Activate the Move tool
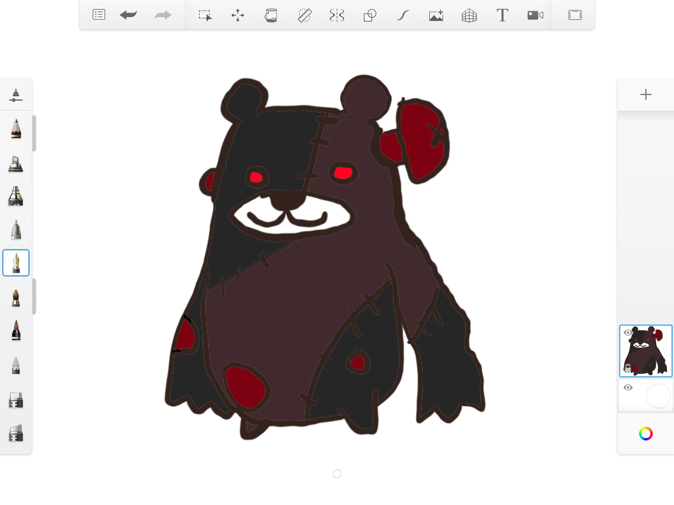674x505 pixels. point(238,15)
